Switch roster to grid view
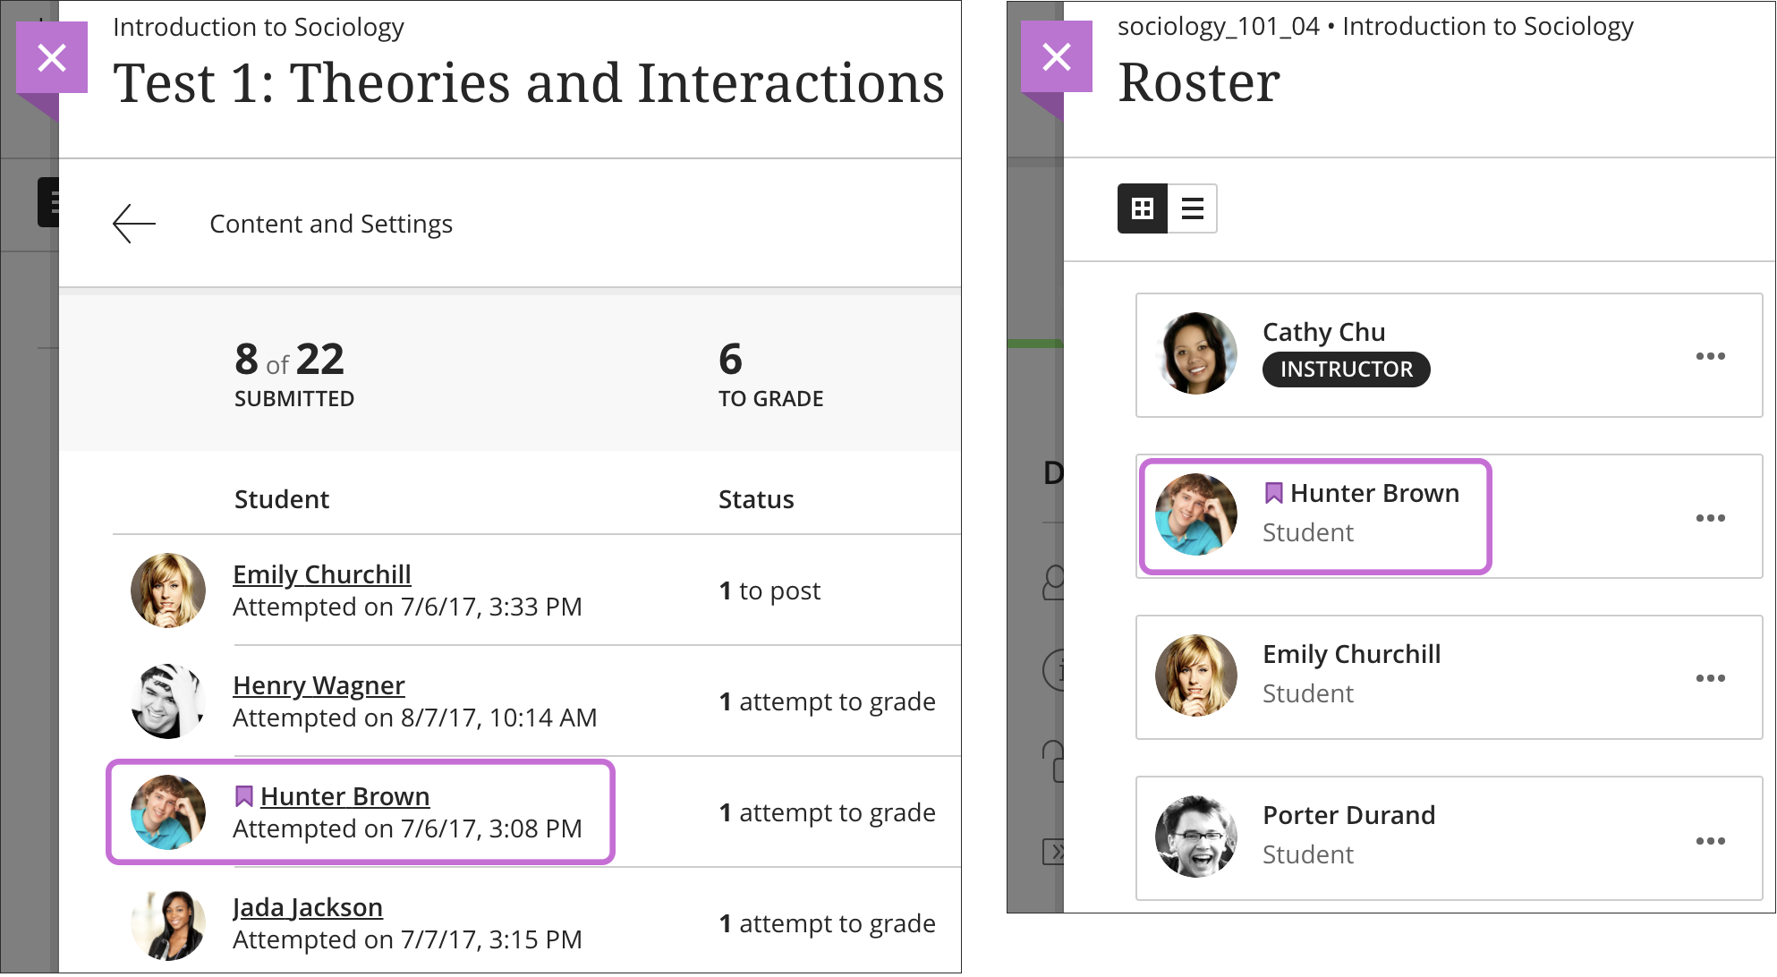 point(1143,208)
